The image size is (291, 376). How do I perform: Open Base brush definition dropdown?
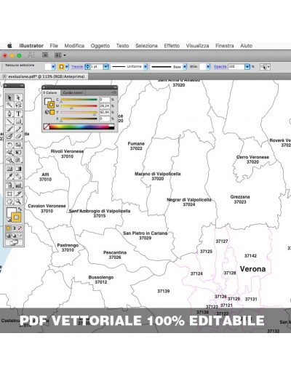coord(185,67)
